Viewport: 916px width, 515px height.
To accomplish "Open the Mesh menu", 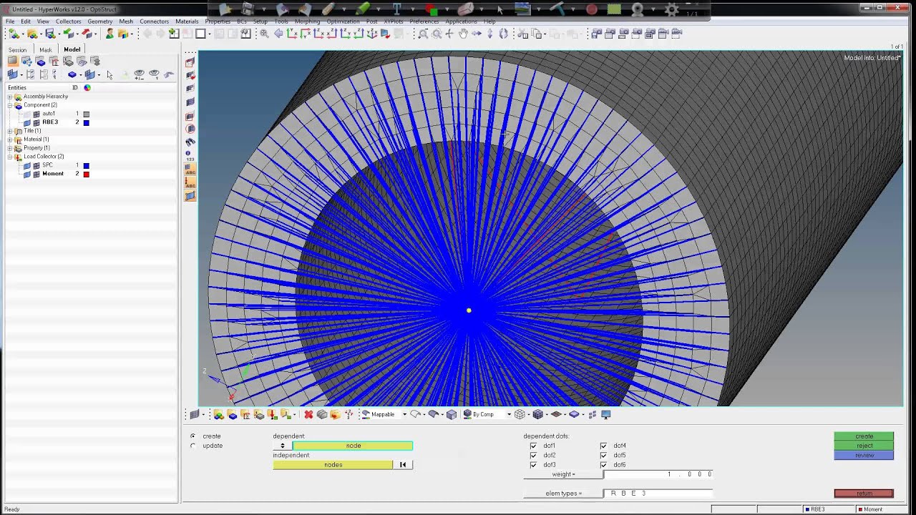I will (x=126, y=21).
